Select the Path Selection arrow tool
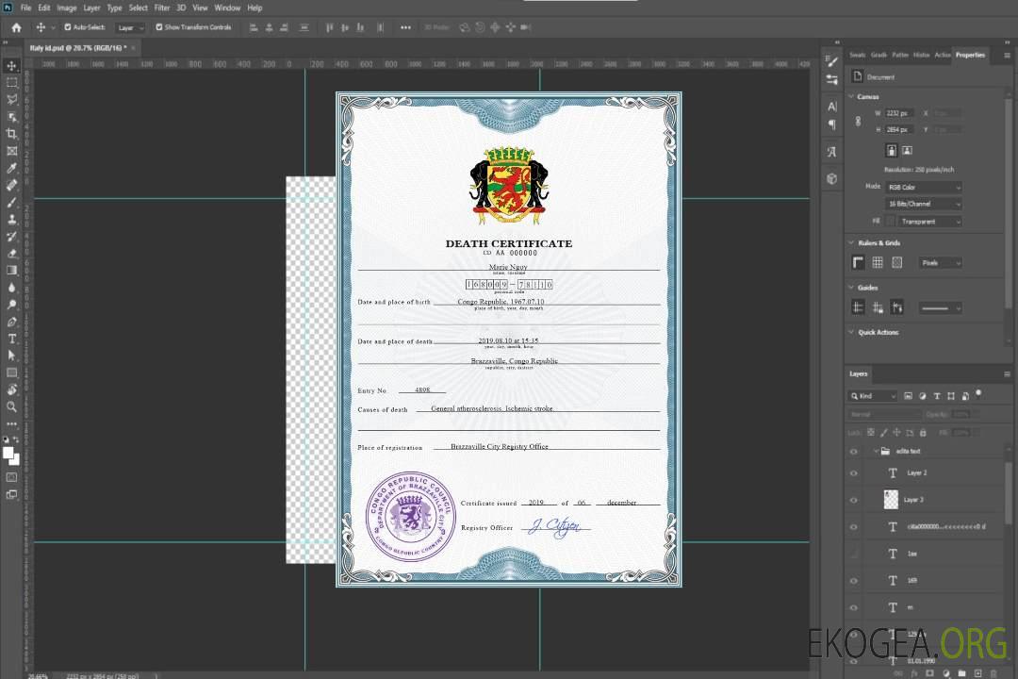1018x679 pixels. 11,356
